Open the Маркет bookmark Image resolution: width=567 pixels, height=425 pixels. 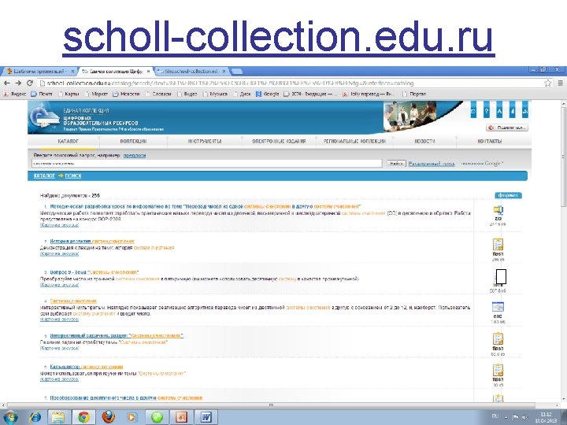[96, 94]
